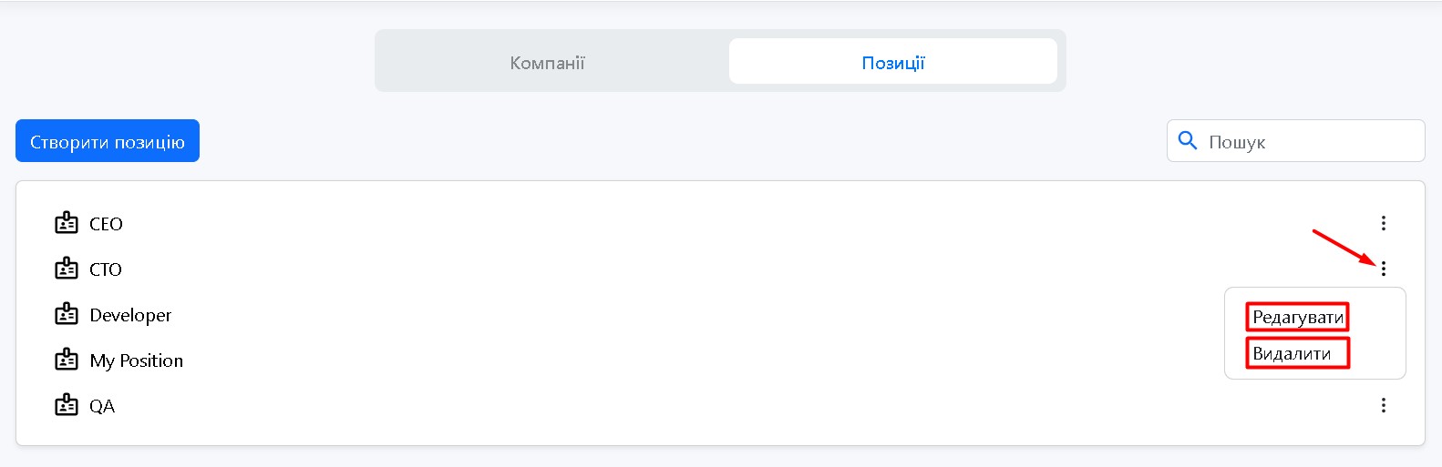This screenshot has height=467, width=1442.
Task: Click the CTO position badge icon
Action: (x=67, y=269)
